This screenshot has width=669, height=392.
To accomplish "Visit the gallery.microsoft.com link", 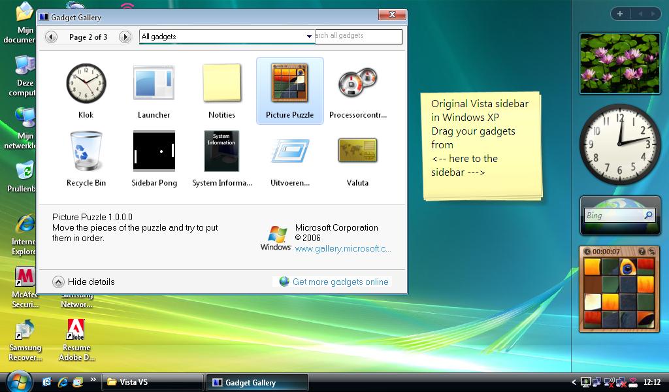I will (343, 248).
